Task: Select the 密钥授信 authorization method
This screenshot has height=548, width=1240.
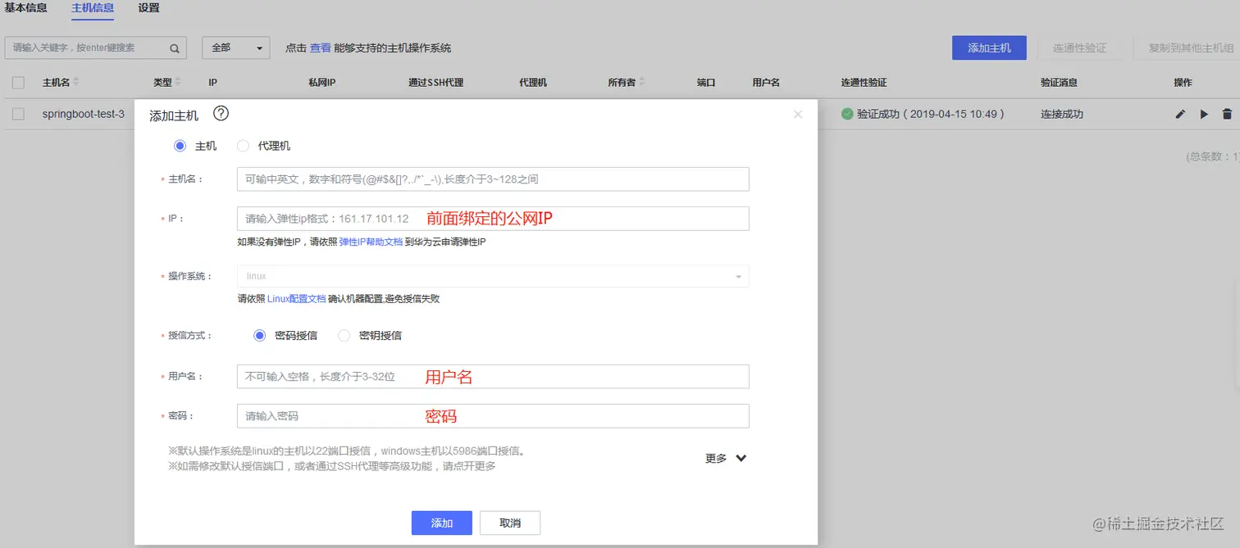Action: click(x=344, y=335)
